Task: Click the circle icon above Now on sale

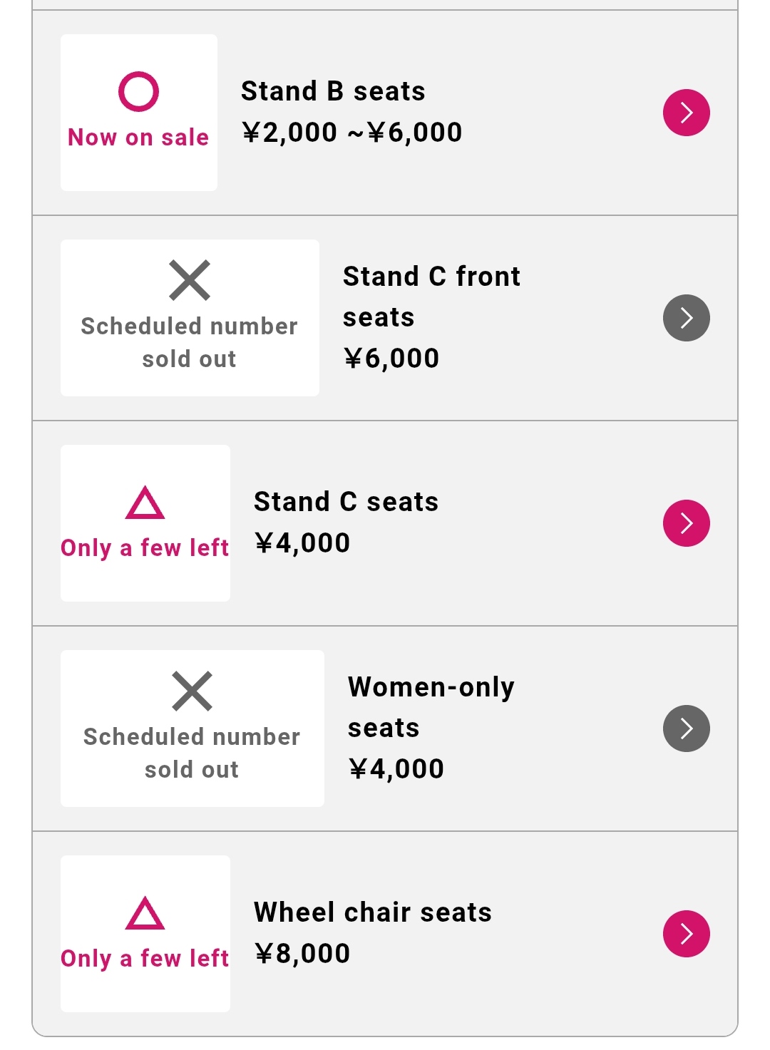Action: (x=138, y=91)
